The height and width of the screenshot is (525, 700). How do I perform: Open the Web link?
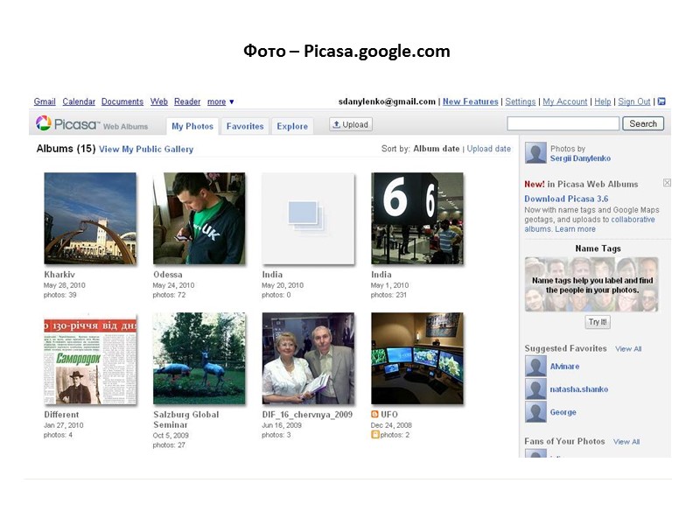[x=159, y=101]
